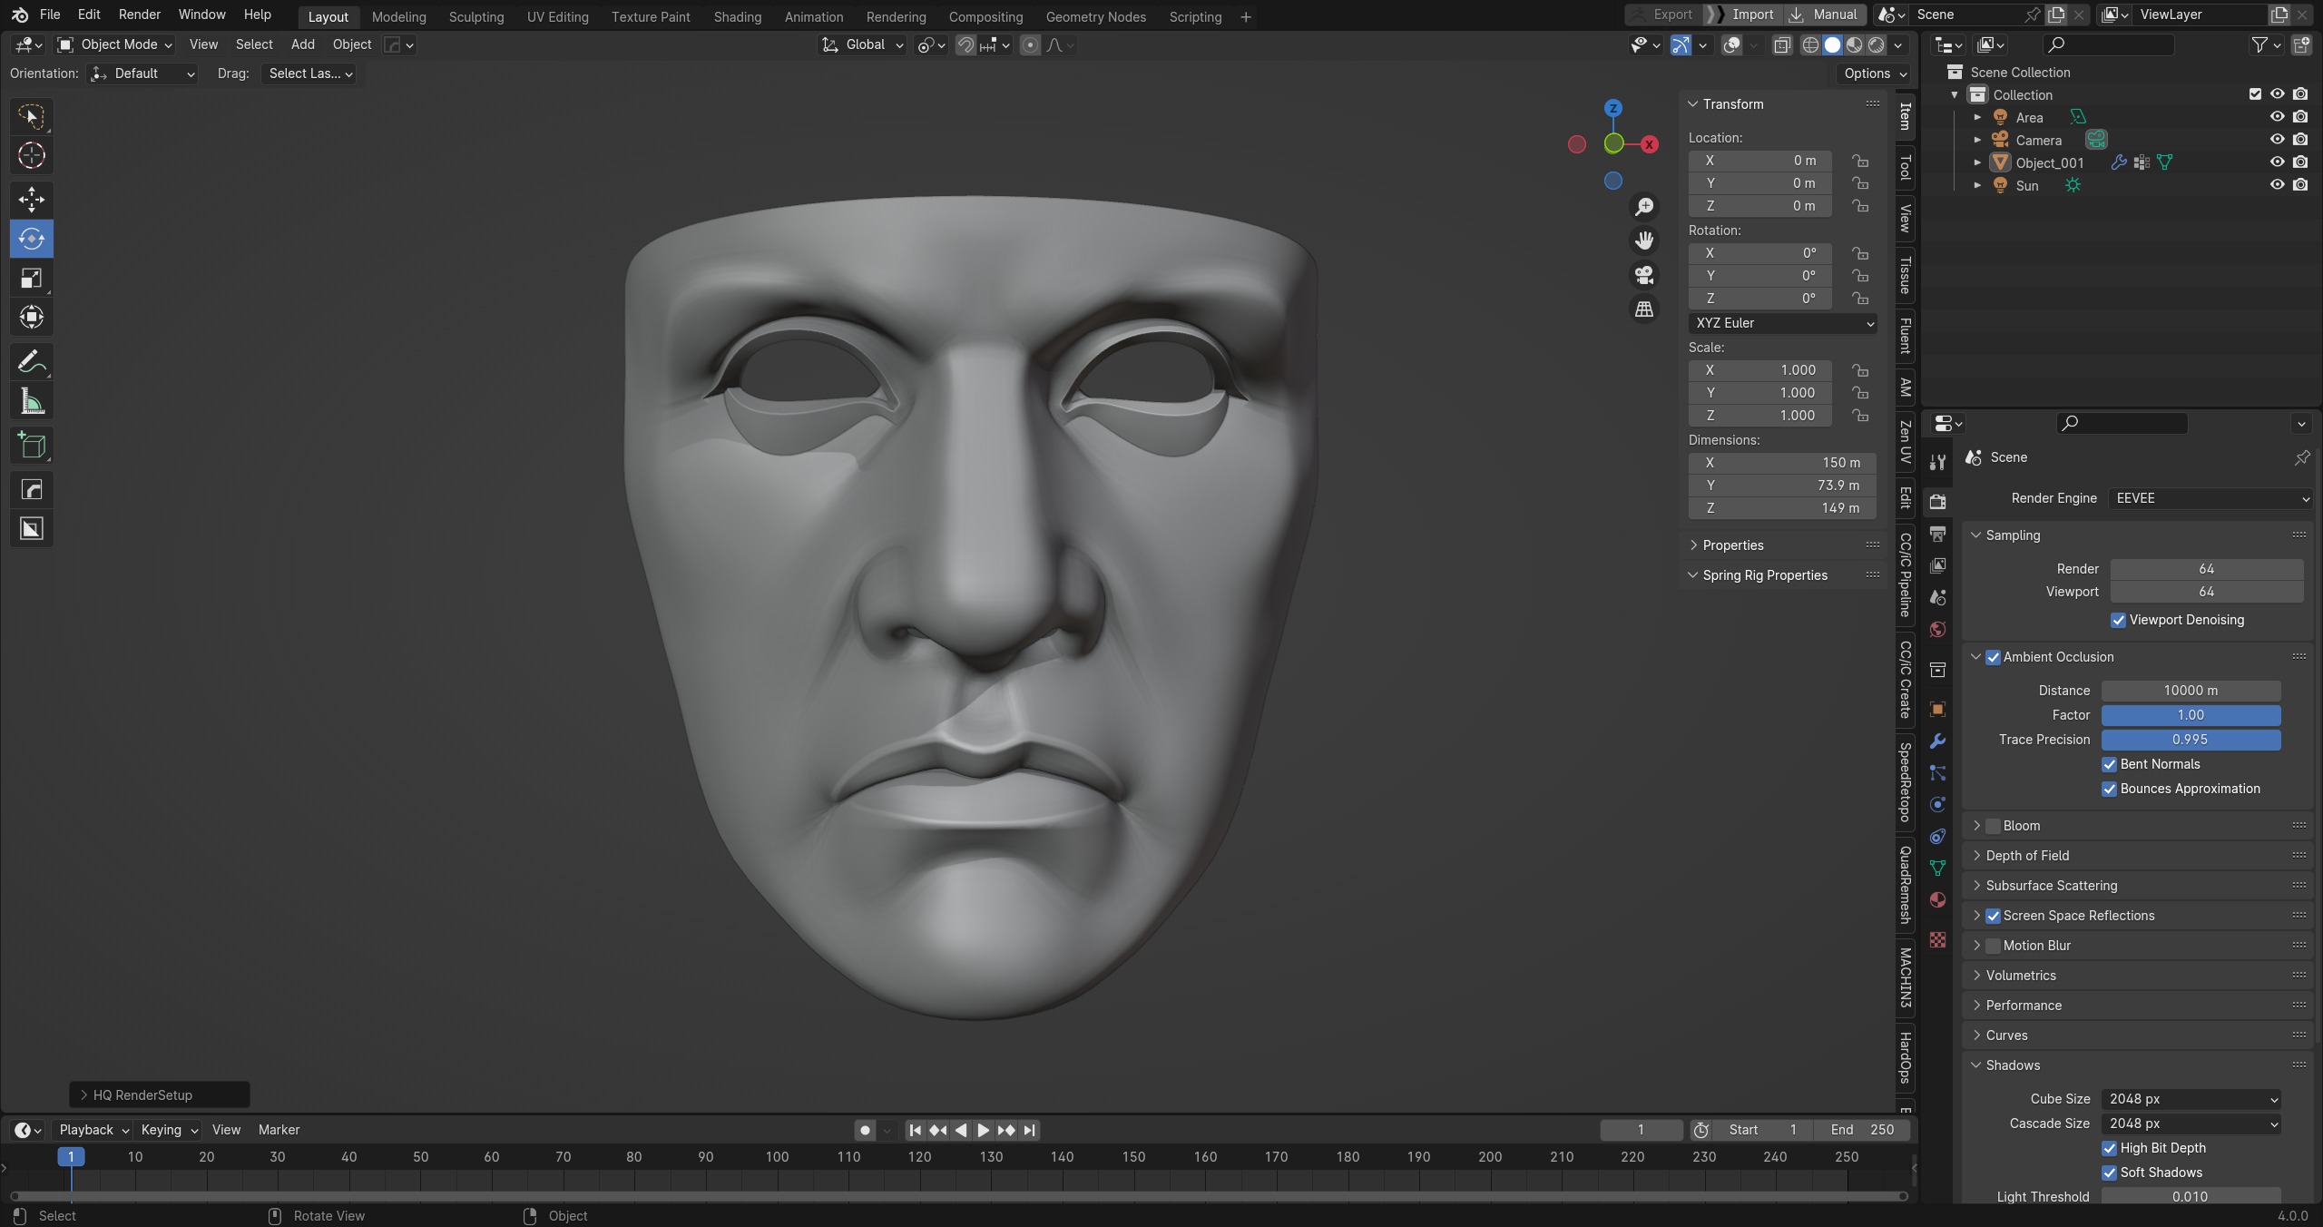Open the Render menu
The height and width of the screenshot is (1227, 2323).
pyautogui.click(x=139, y=15)
